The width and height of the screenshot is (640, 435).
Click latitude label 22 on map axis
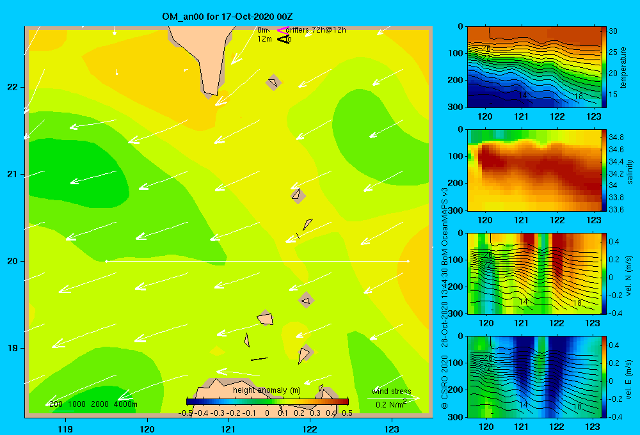pos(13,87)
